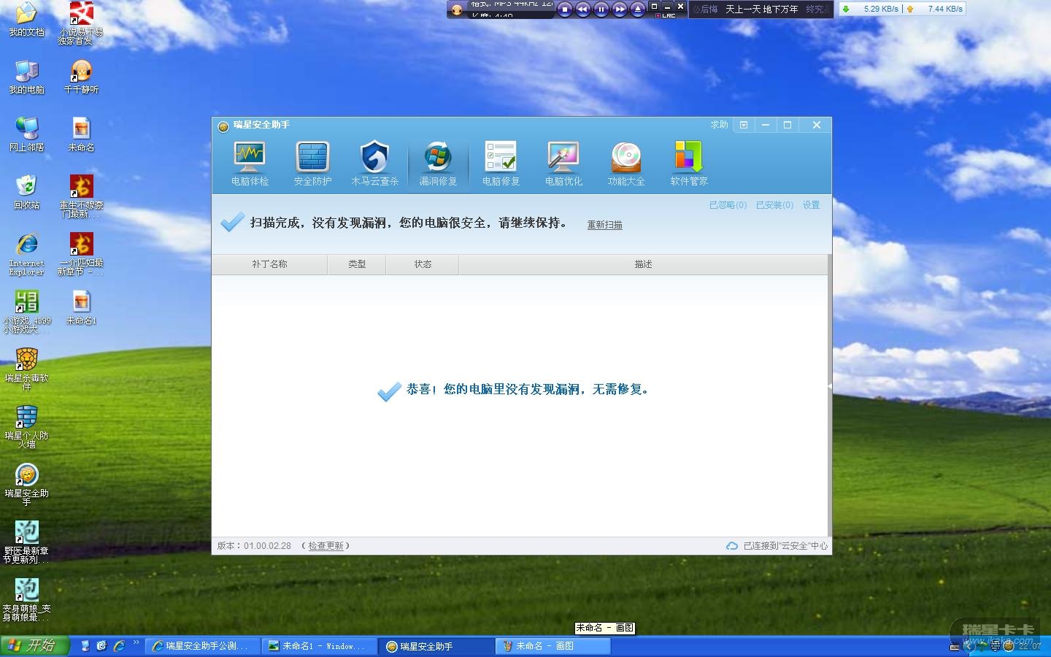This screenshot has width=1051, height=657.
Task: Click the keyboard language bar tray icon
Action: click(x=954, y=647)
